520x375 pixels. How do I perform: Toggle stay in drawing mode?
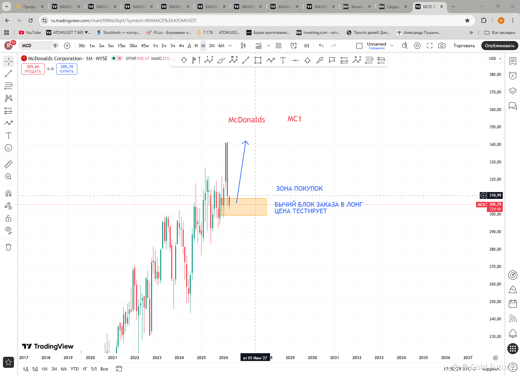(8, 206)
